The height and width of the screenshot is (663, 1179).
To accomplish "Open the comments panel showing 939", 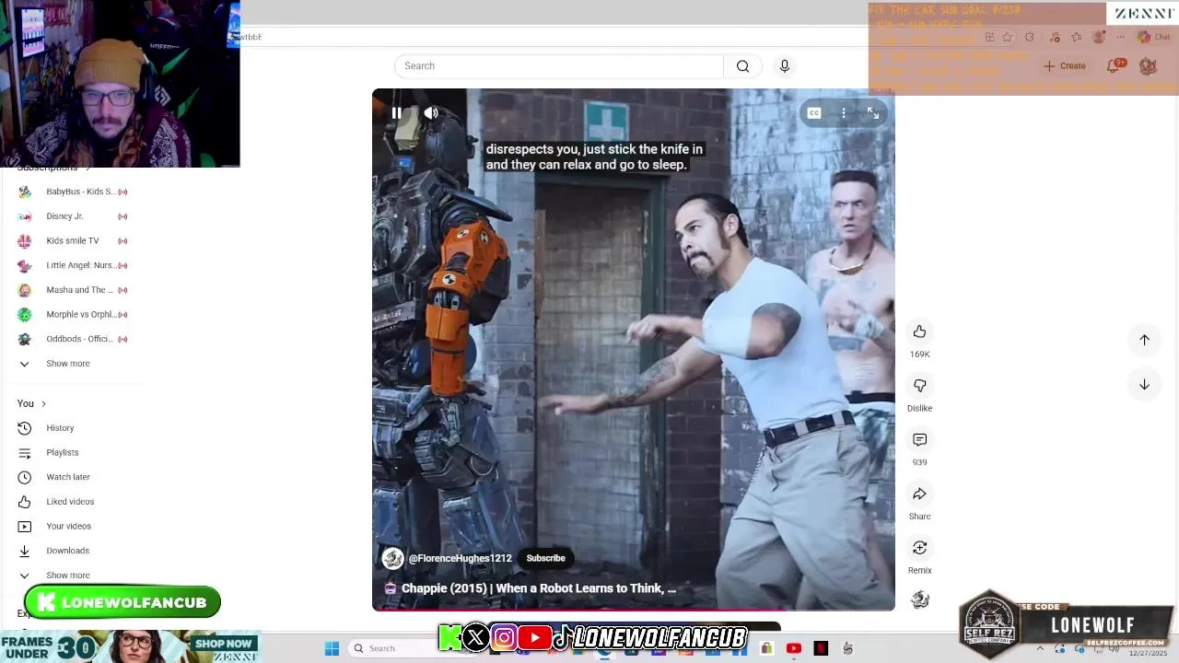I will 919,440.
